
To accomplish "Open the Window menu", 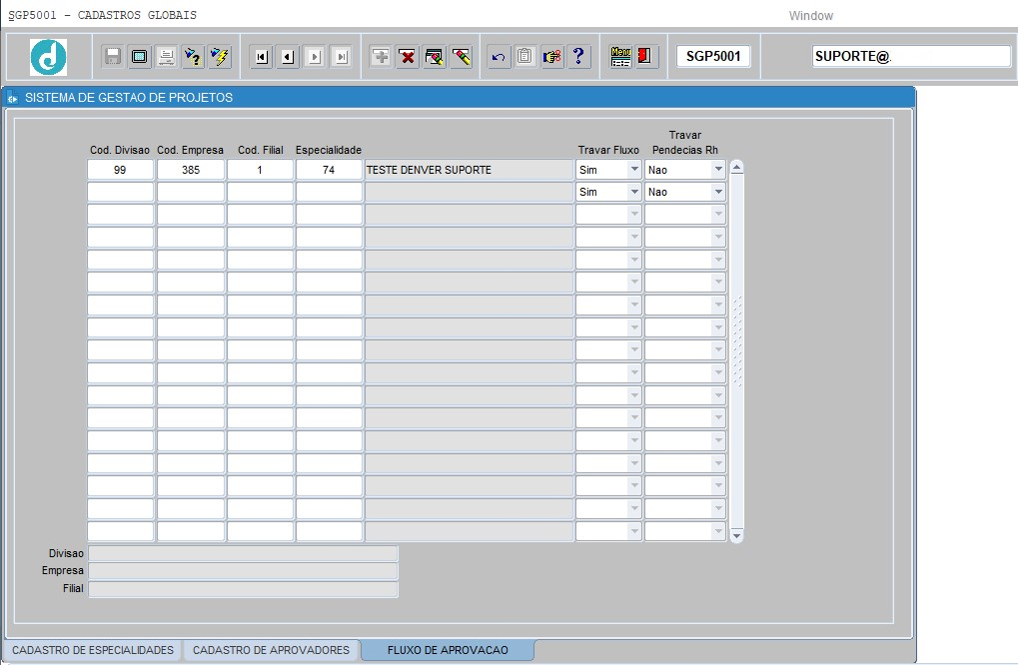I will coord(810,16).
